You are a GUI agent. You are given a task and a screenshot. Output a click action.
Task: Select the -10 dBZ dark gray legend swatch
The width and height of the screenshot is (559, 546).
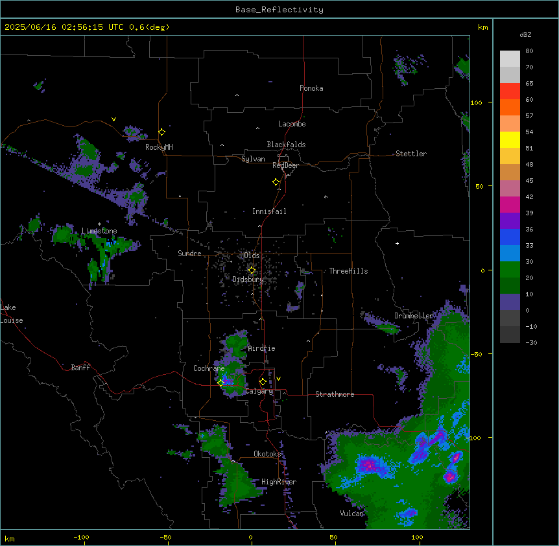coord(510,335)
